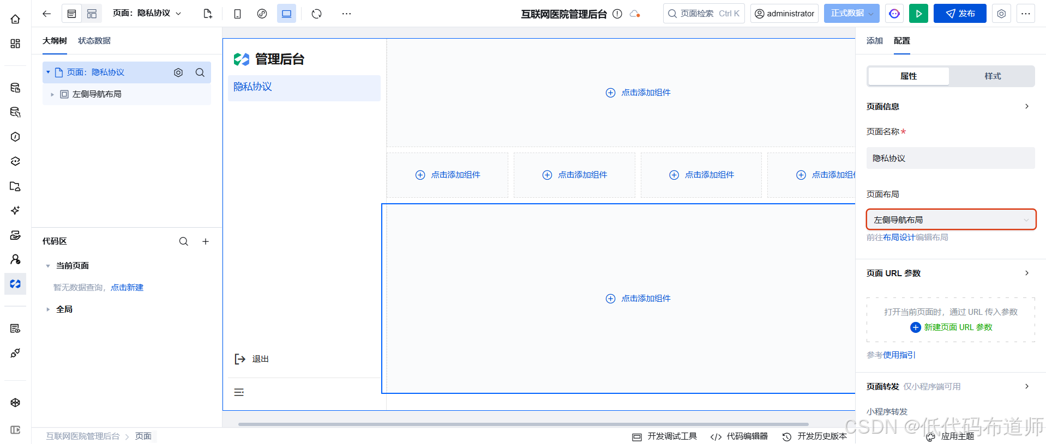
Task: Click the 页面名称 input field
Action: pyautogui.click(x=951, y=158)
